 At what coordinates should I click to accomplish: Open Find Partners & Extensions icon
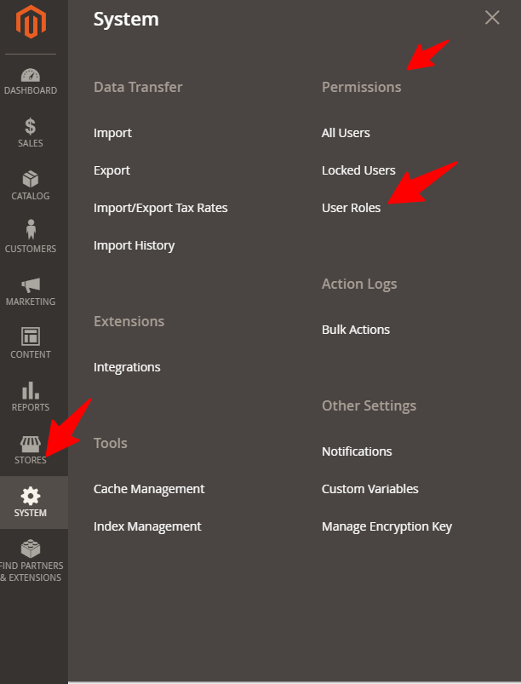point(31,548)
